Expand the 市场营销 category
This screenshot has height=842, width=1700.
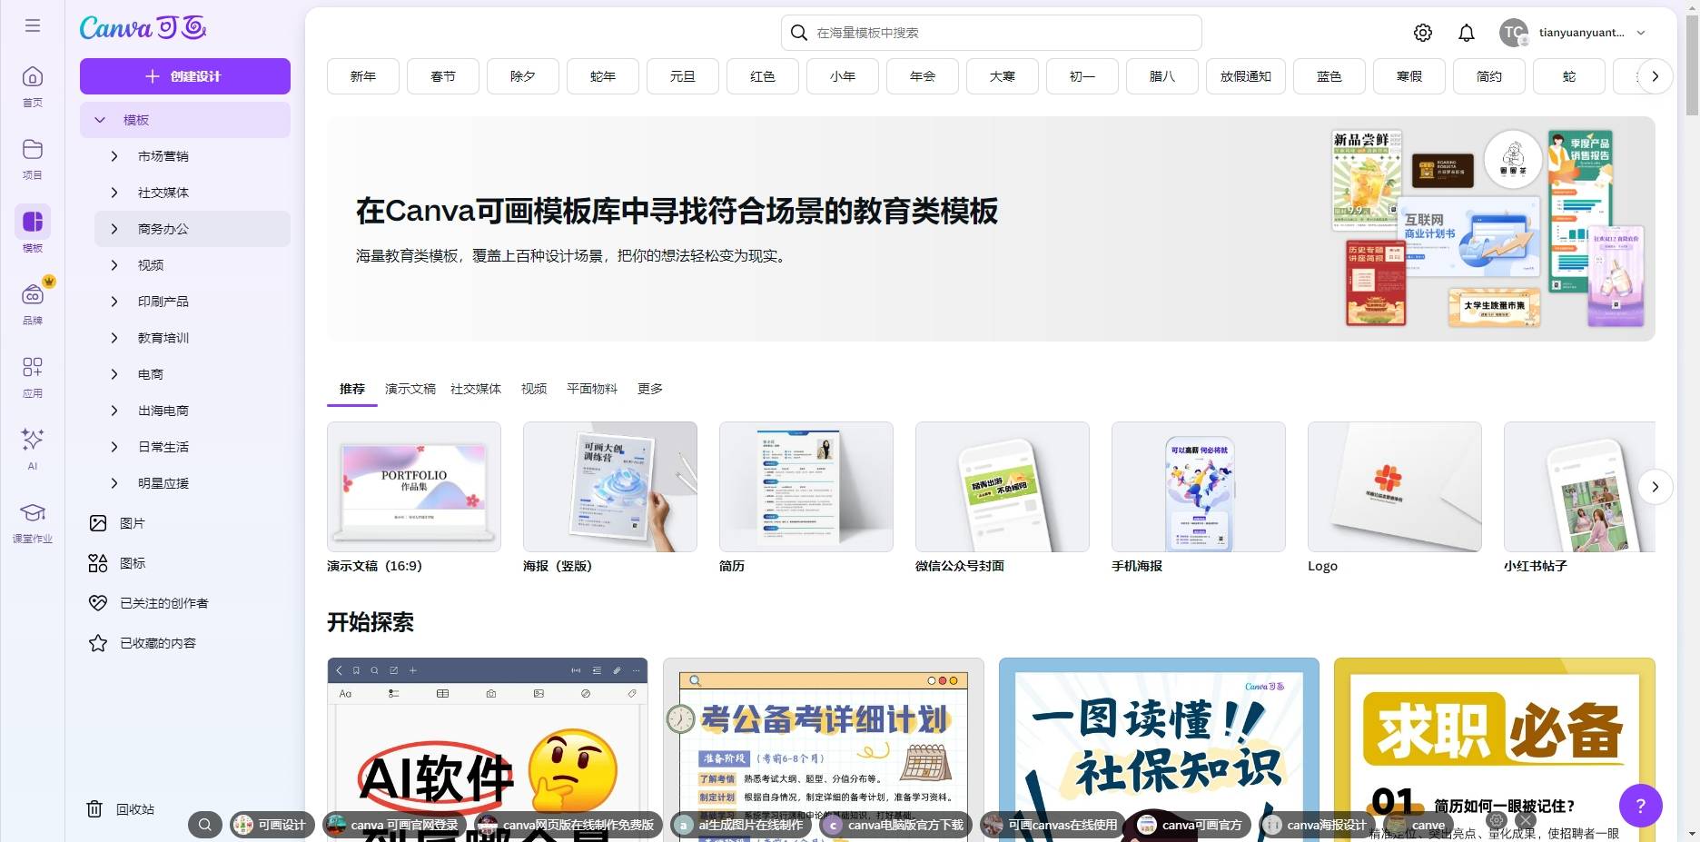click(x=114, y=156)
